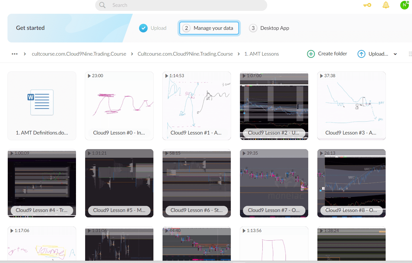Click the 1. AMT Definitions.do... file name
This screenshot has height=263, width=412.
[42, 133]
